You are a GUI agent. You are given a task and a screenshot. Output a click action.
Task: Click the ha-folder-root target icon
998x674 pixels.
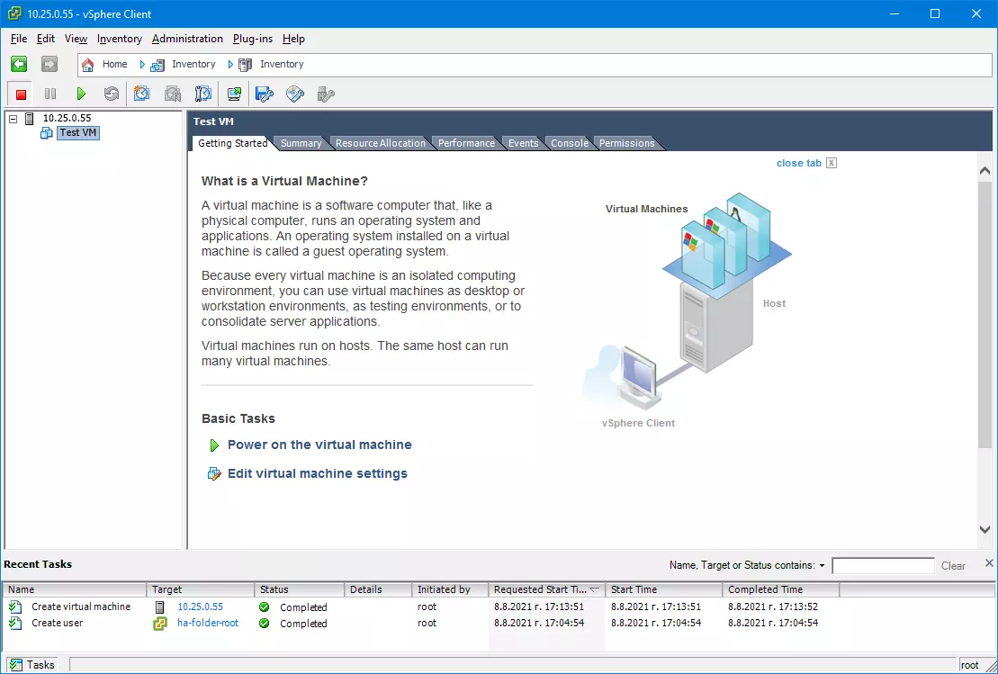[160, 623]
